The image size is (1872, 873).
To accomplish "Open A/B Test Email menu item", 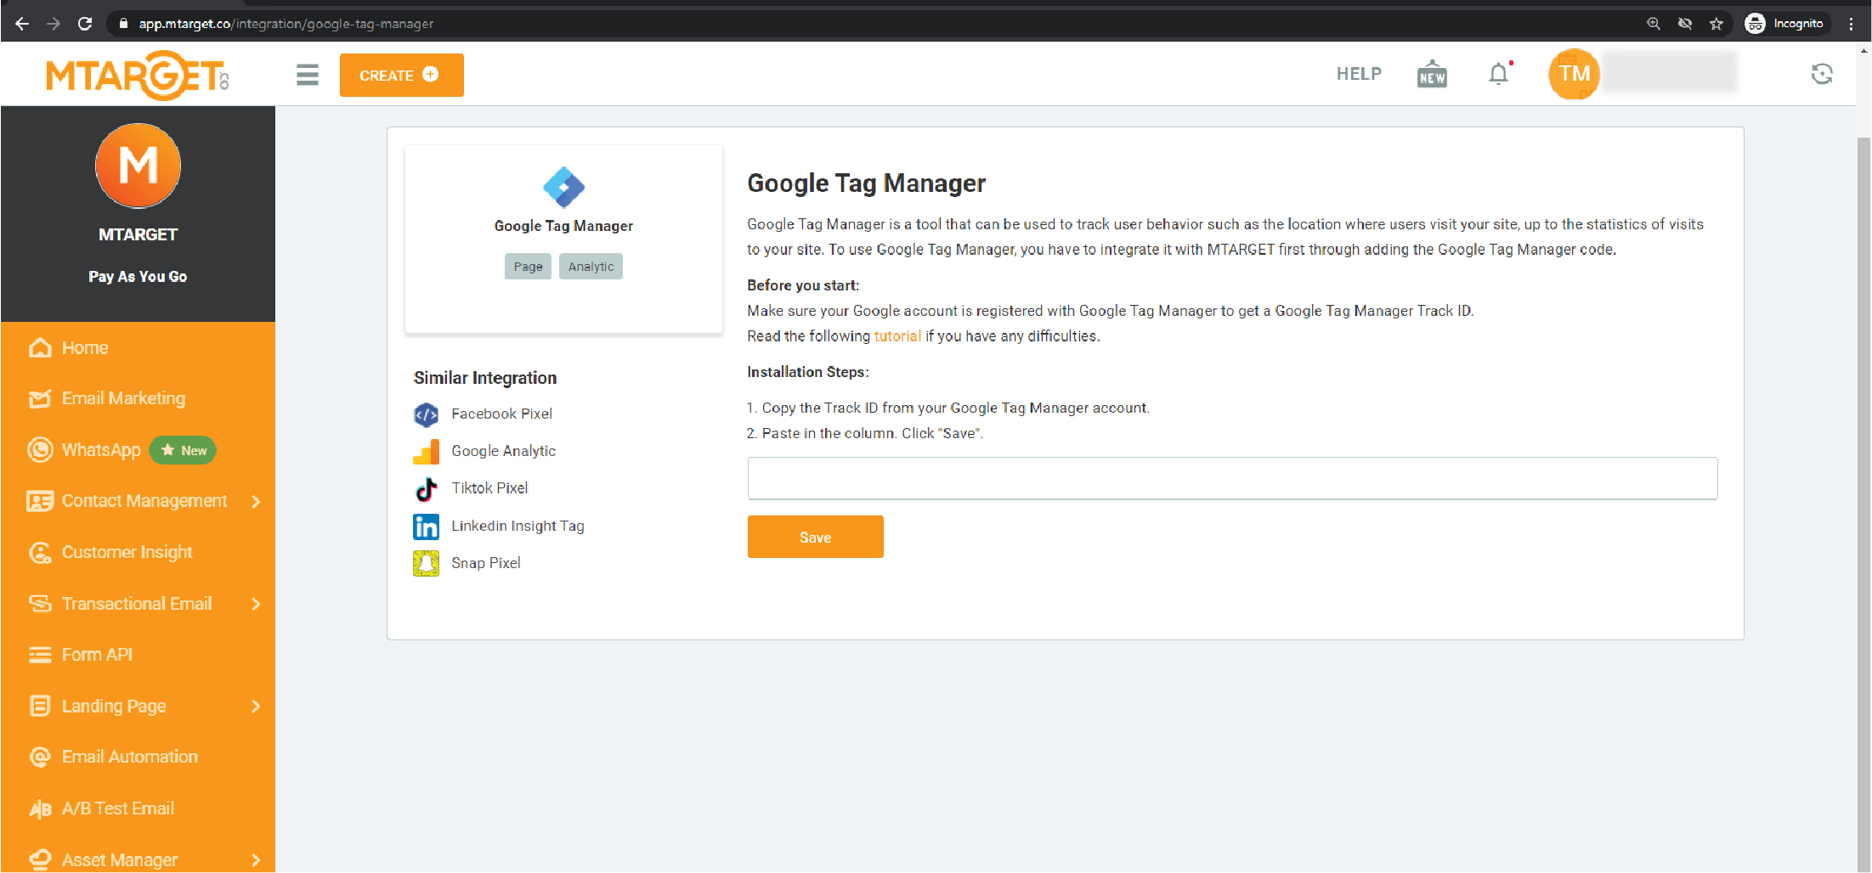I will 118,808.
